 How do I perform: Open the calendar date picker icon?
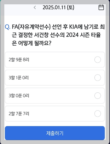coord(101,7)
